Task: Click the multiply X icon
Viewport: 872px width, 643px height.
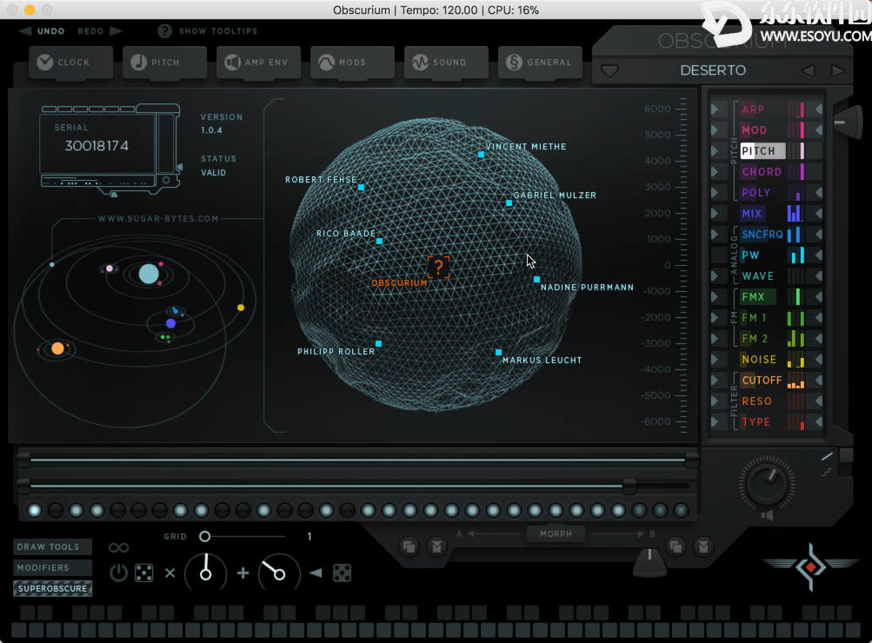Action: (170, 573)
